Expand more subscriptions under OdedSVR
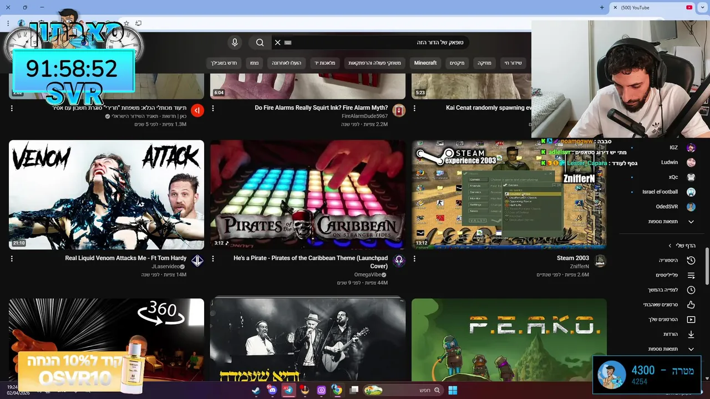Image resolution: width=710 pixels, height=399 pixels. click(x=663, y=222)
